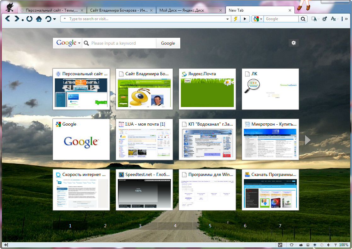
Task: Click the Back navigation arrow
Action: 8,19
